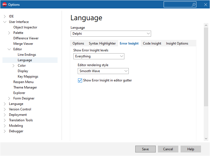Screen dimensions: 210x156
Task: Click the Help button
Action: (191, 149)
